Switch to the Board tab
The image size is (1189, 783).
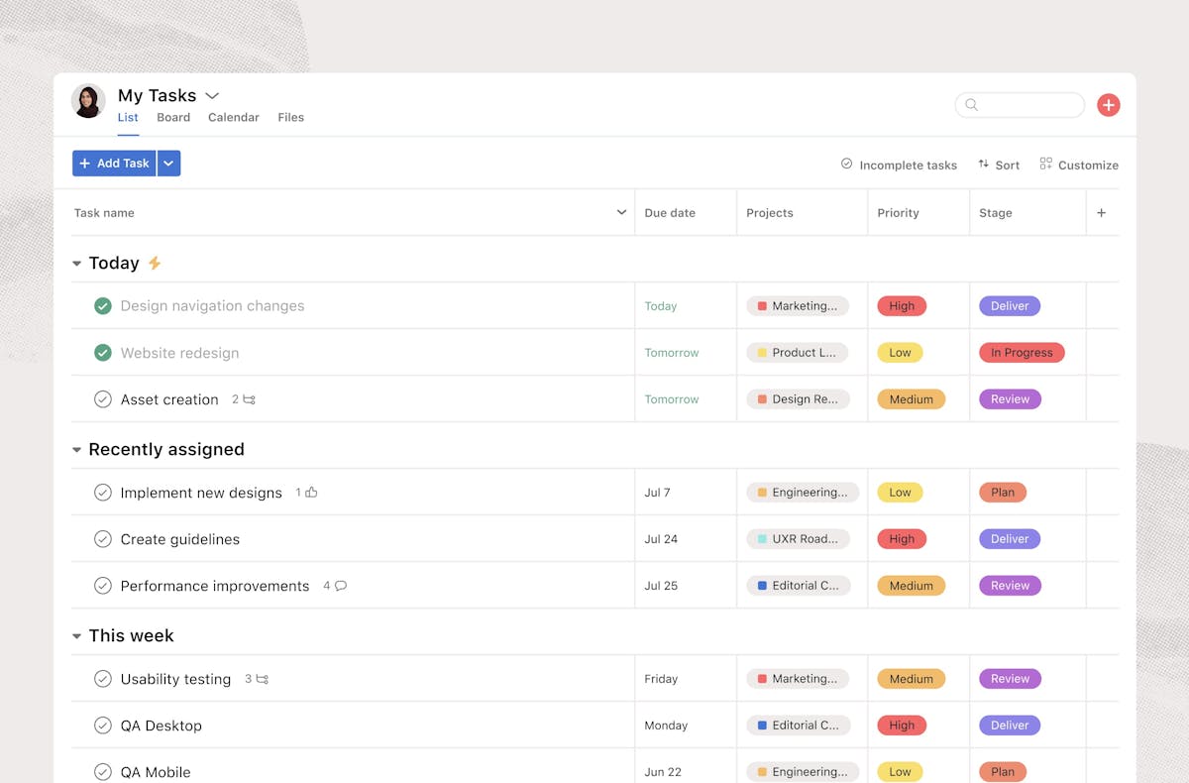(173, 117)
